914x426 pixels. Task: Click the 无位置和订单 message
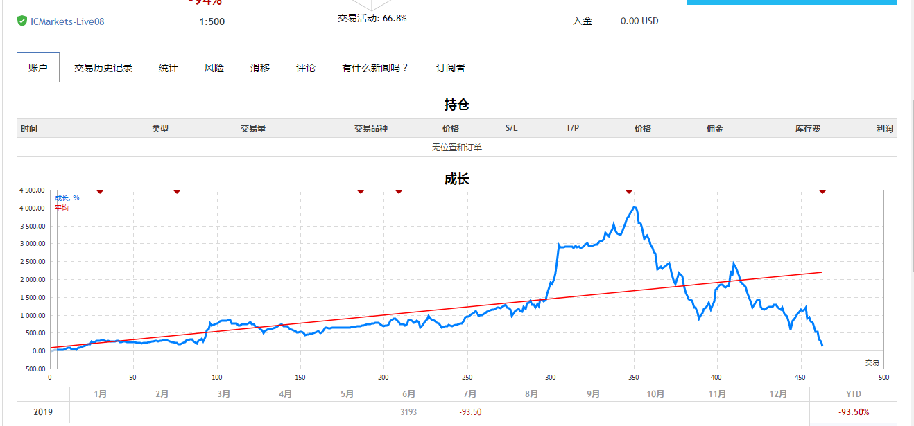(456, 147)
